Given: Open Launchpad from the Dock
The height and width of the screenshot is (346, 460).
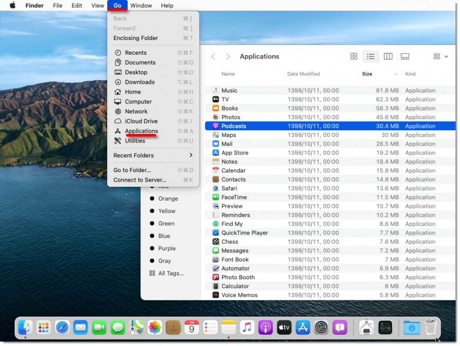Looking at the screenshot, I should tap(44, 328).
